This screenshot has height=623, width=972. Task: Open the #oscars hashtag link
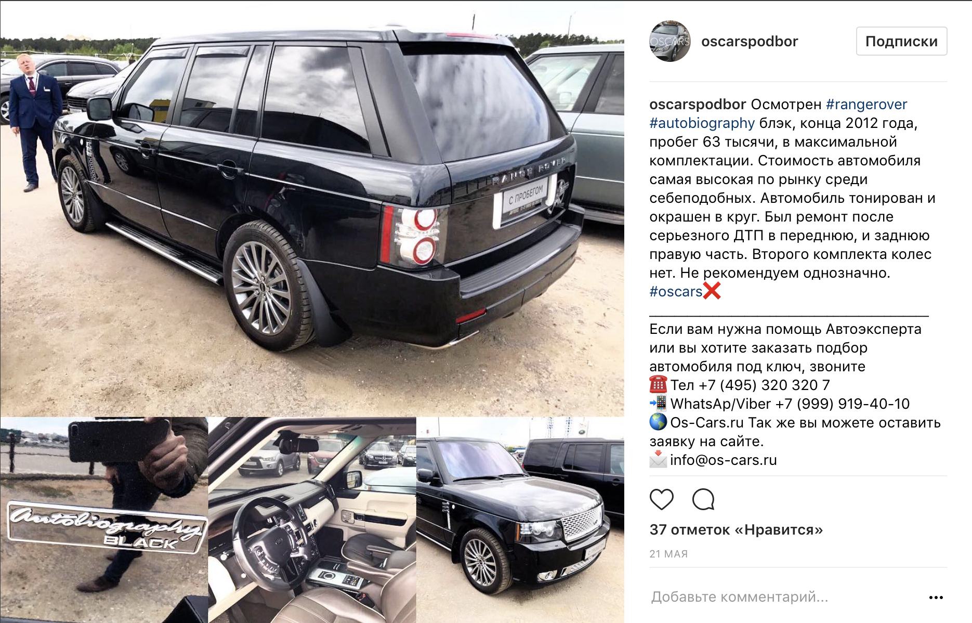[676, 292]
